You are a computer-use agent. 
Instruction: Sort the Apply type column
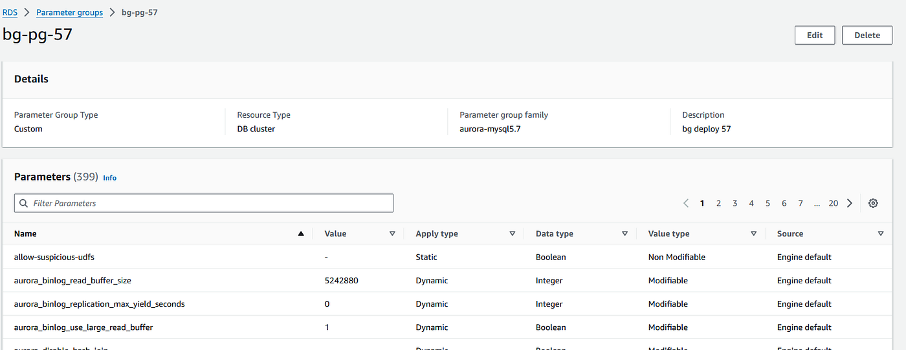click(x=512, y=234)
